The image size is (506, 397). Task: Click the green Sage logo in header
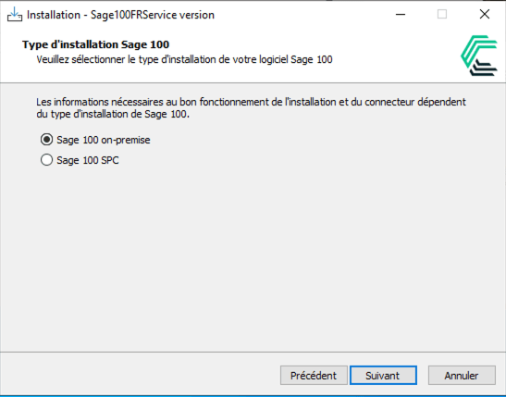(x=479, y=56)
